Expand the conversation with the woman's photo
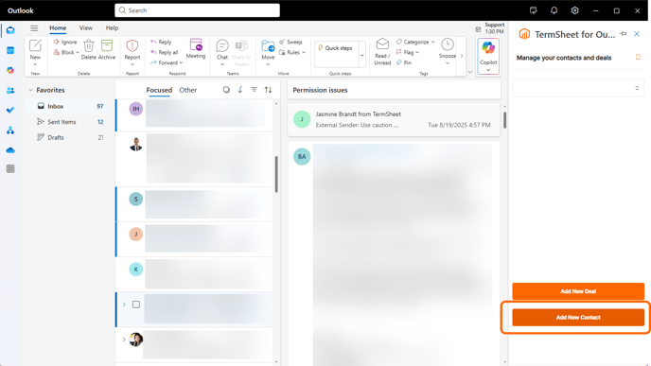 [124, 340]
